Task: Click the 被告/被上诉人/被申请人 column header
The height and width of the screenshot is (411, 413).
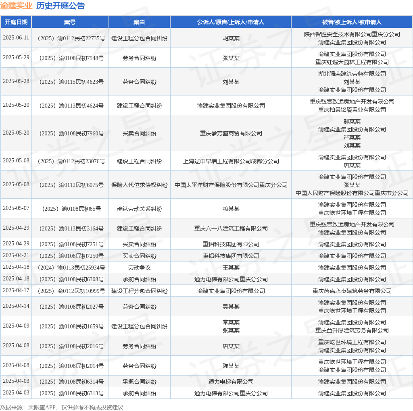Action: coord(352,22)
